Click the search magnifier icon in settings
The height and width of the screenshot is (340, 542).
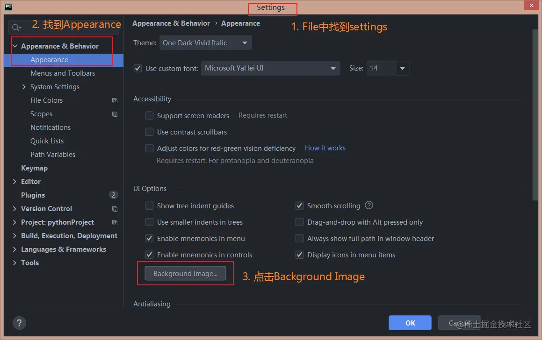(16, 27)
